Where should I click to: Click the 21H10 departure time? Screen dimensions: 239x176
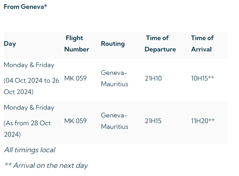[x=153, y=78]
